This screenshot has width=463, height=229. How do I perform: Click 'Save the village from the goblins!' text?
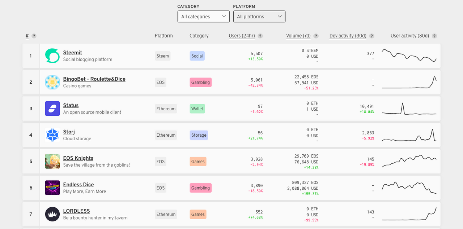click(96, 165)
